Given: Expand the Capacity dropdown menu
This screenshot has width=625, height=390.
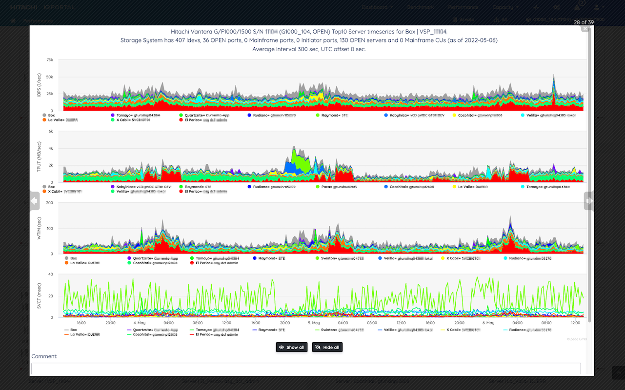Looking at the screenshot, I should point(505,7).
